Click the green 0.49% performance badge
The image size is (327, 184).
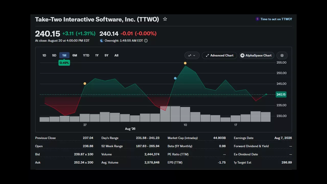pyautogui.click(x=64, y=63)
